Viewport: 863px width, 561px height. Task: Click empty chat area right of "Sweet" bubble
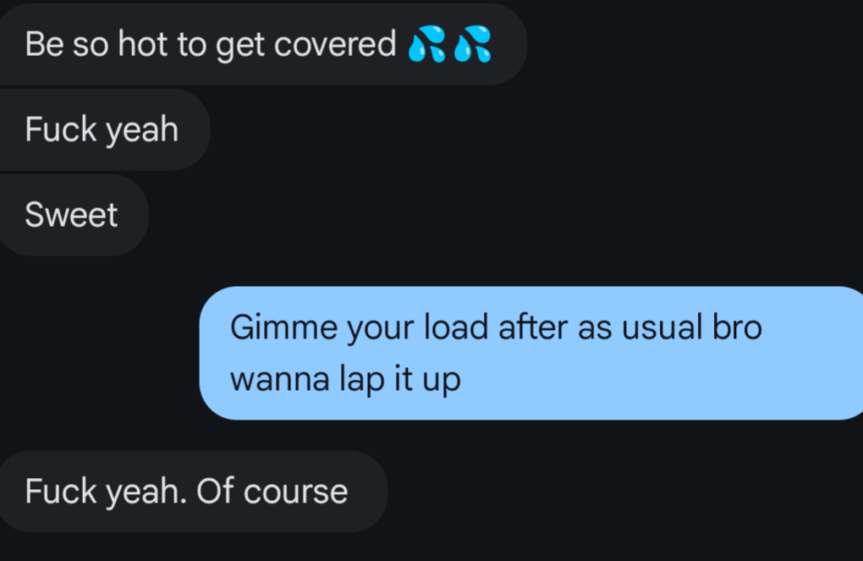pyautogui.click(x=495, y=215)
